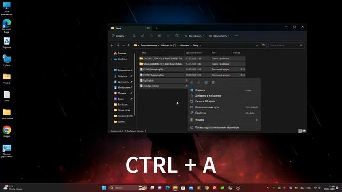Click Этот компьютер in the breadcrumb
The height and width of the screenshot is (192, 342).
[x=149, y=45]
